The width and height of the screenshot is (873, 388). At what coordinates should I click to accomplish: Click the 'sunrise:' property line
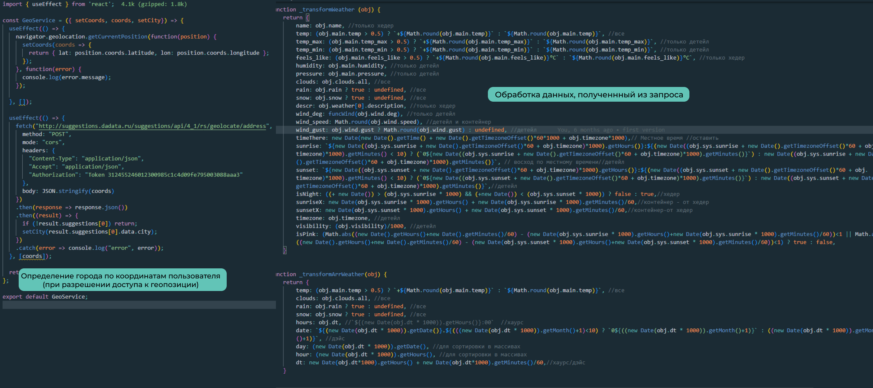(x=585, y=146)
